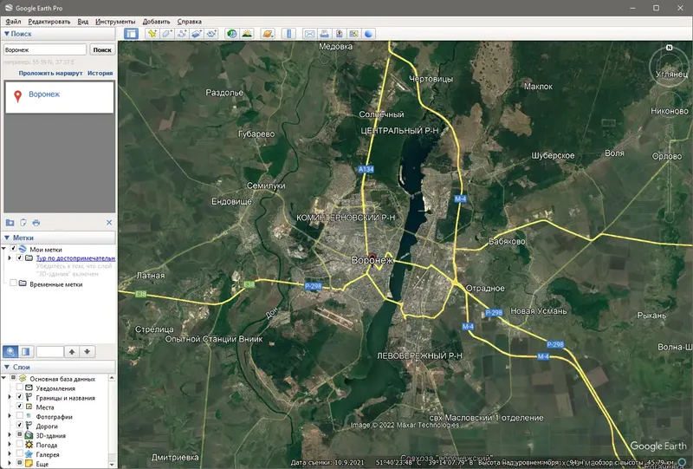Collapse the Поиск panel header

59,34
